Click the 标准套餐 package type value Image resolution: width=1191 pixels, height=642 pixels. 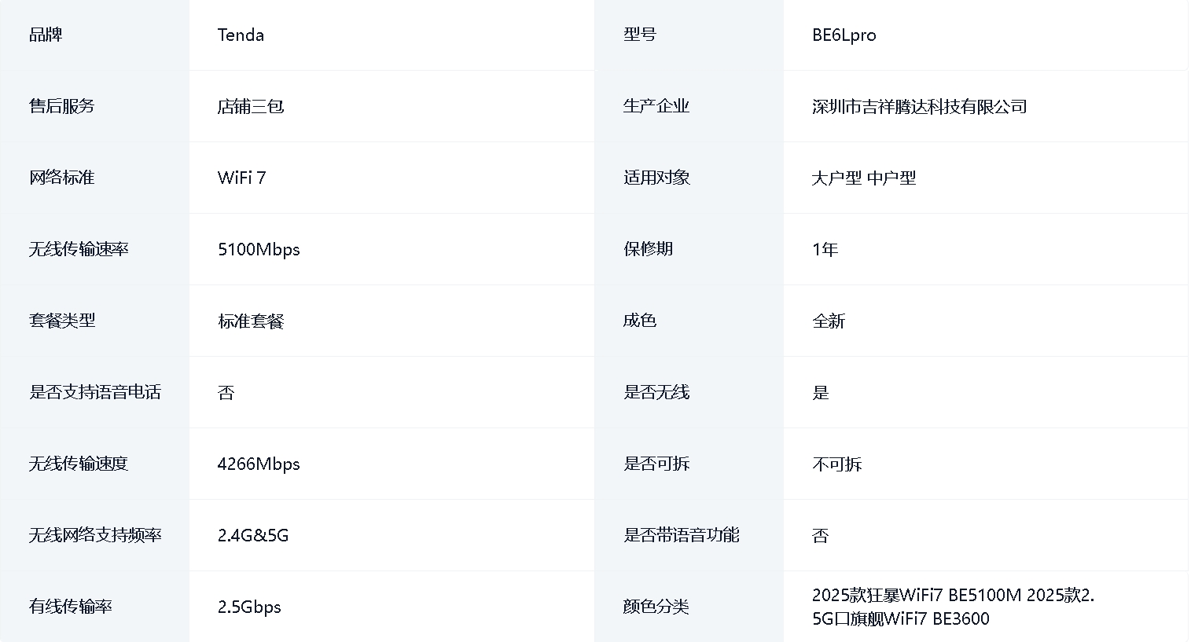(x=250, y=321)
